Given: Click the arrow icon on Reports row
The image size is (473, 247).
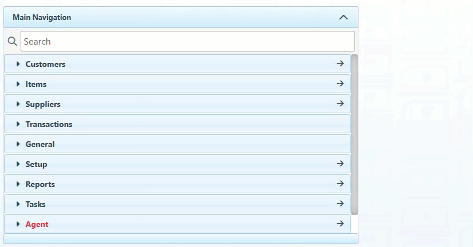Looking at the screenshot, I should coord(340,184).
